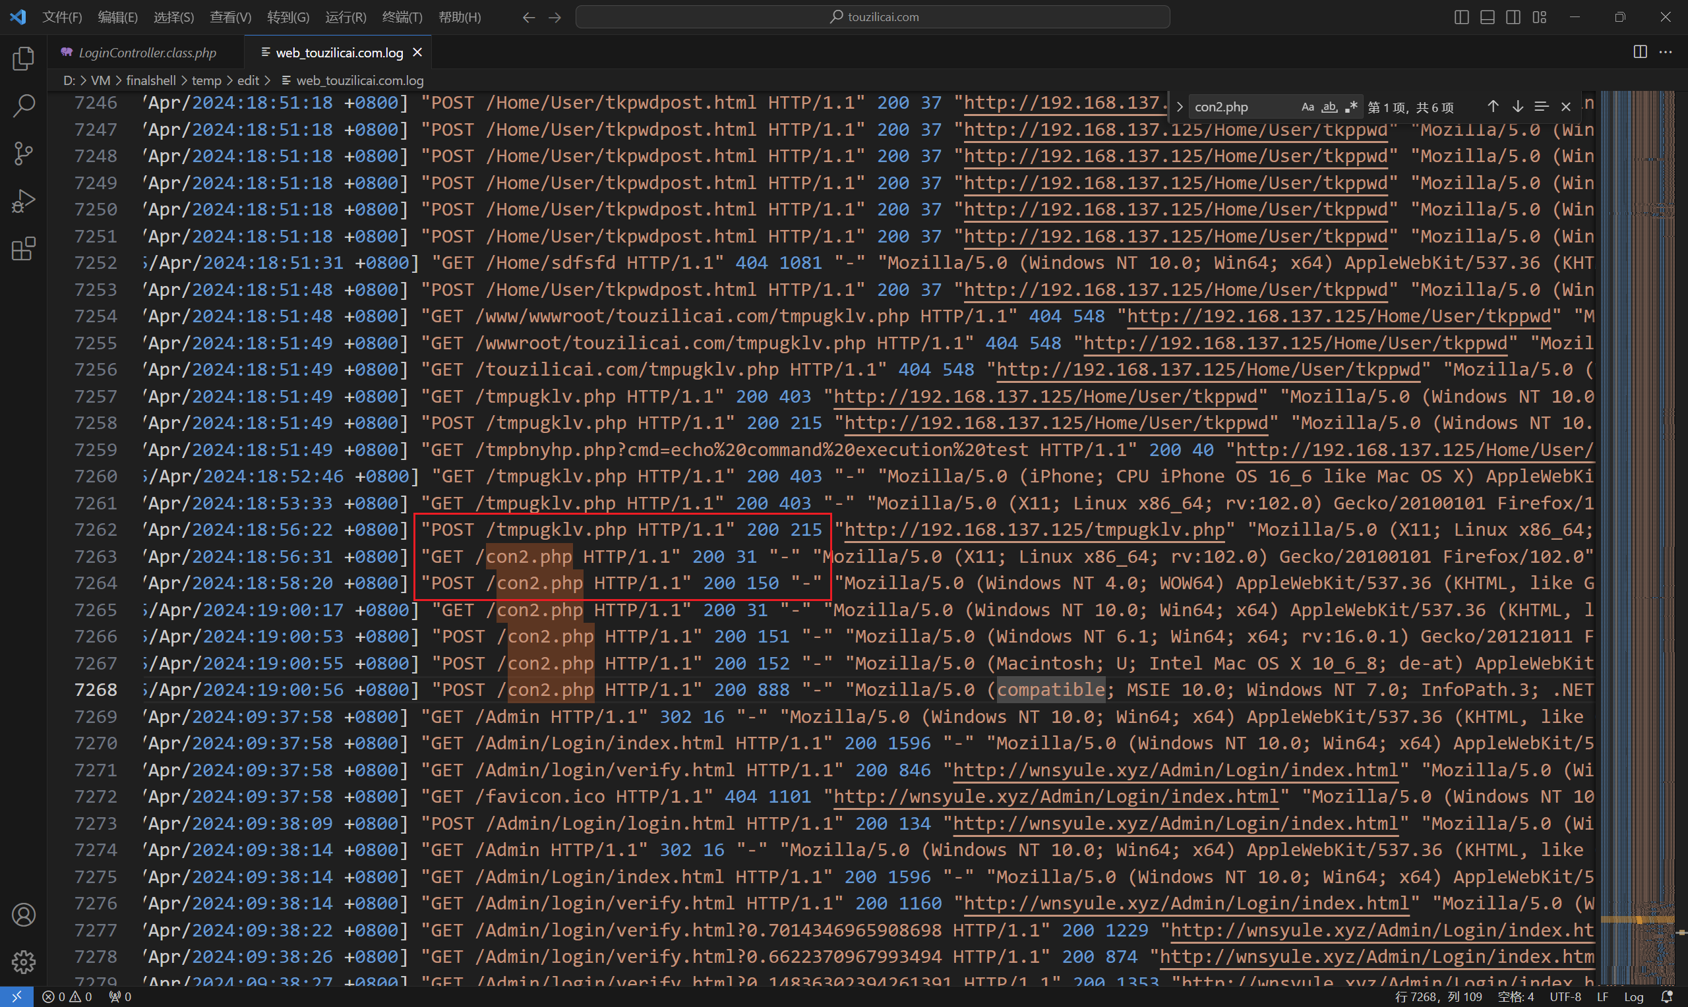
Task: Close the find widget
Action: 1566,107
